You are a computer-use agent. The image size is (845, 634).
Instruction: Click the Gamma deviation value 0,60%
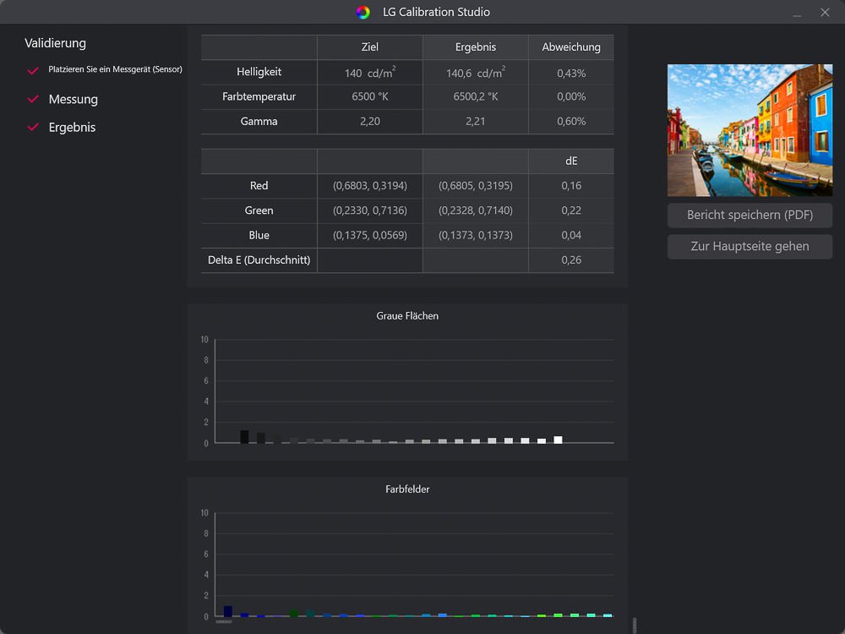(x=571, y=122)
